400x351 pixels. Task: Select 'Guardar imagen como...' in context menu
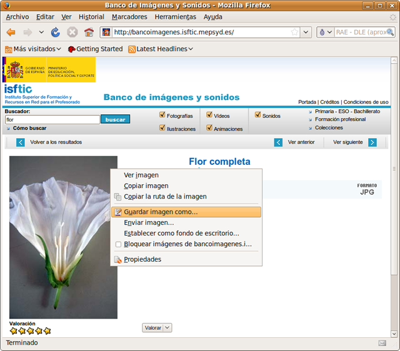click(x=161, y=212)
